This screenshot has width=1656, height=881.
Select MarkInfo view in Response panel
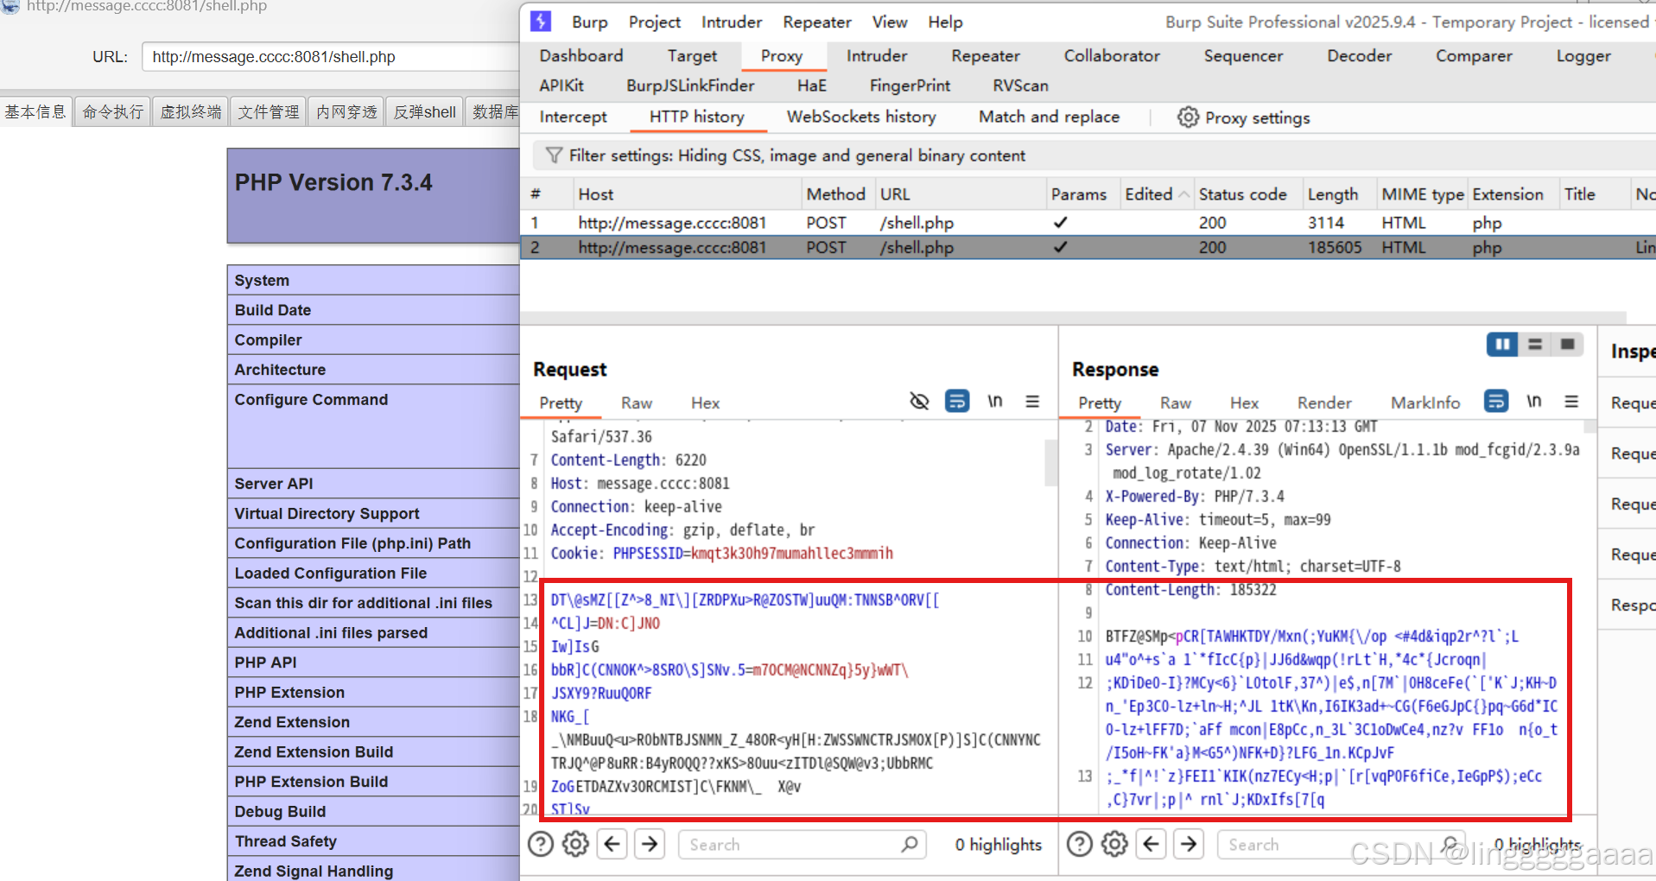[1425, 403]
